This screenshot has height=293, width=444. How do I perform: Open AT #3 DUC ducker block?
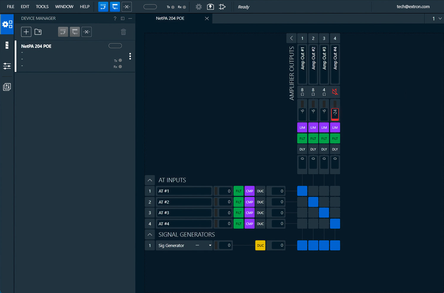pyautogui.click(x=260, y=213)
